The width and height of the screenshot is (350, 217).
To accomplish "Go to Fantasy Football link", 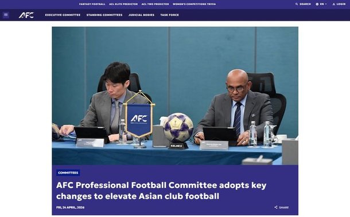I will [92, 4].
